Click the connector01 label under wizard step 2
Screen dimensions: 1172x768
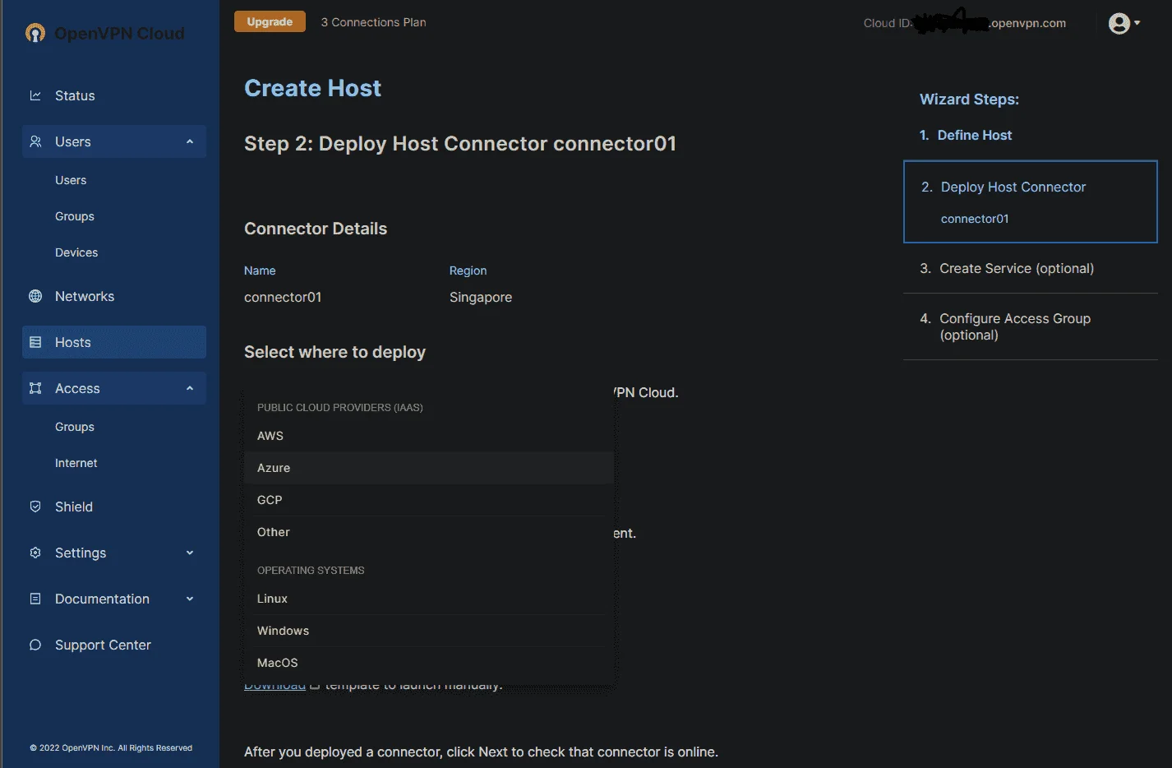coord(975,219)
